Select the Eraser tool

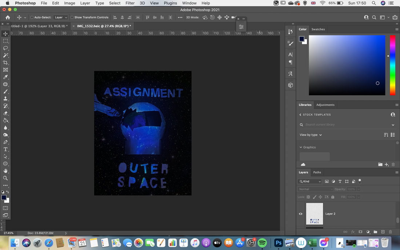coord(5,113)
